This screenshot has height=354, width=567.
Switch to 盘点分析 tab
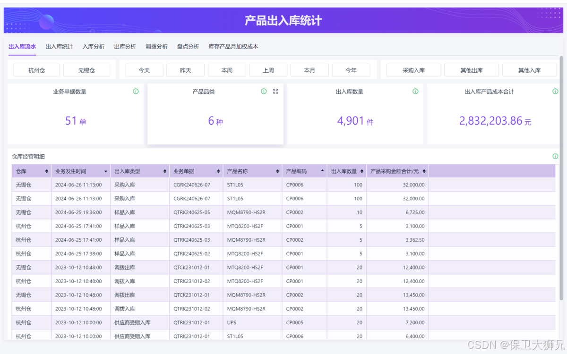188,47
